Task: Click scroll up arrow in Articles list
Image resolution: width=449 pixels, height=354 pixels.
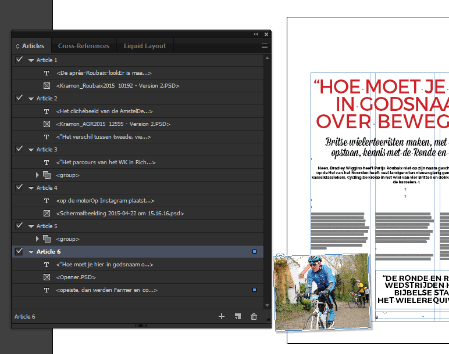Action: tap(267, 58)
